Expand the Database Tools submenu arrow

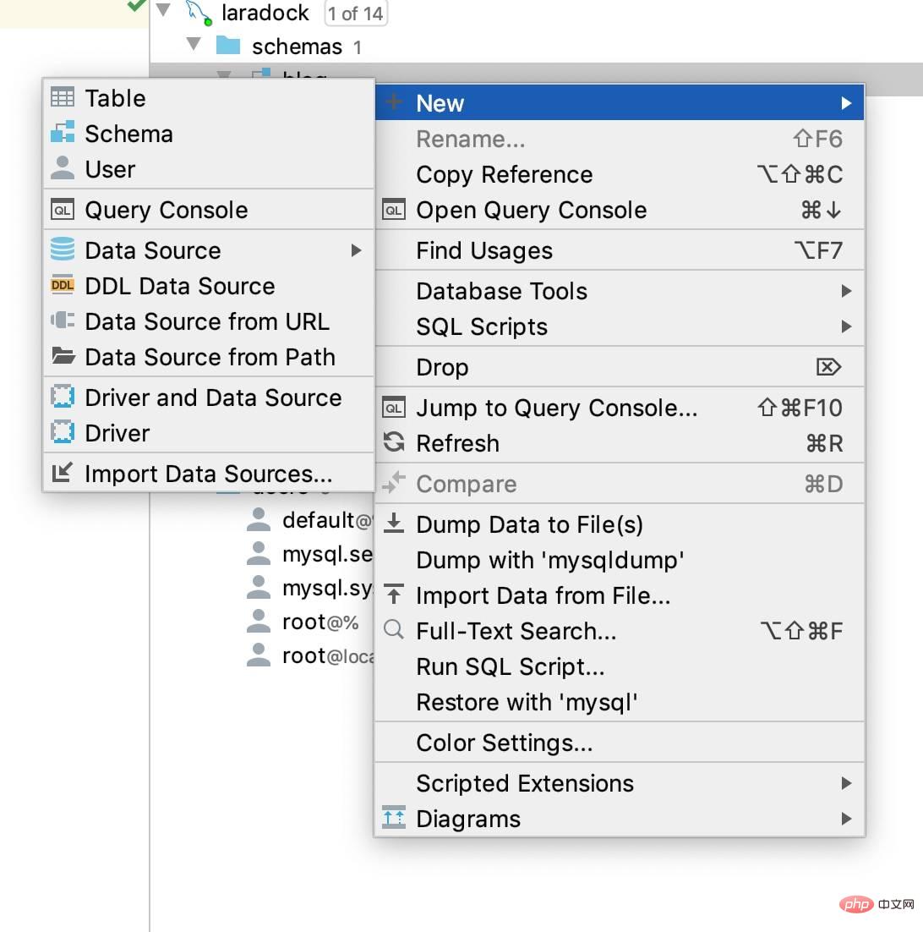(846, 291)
